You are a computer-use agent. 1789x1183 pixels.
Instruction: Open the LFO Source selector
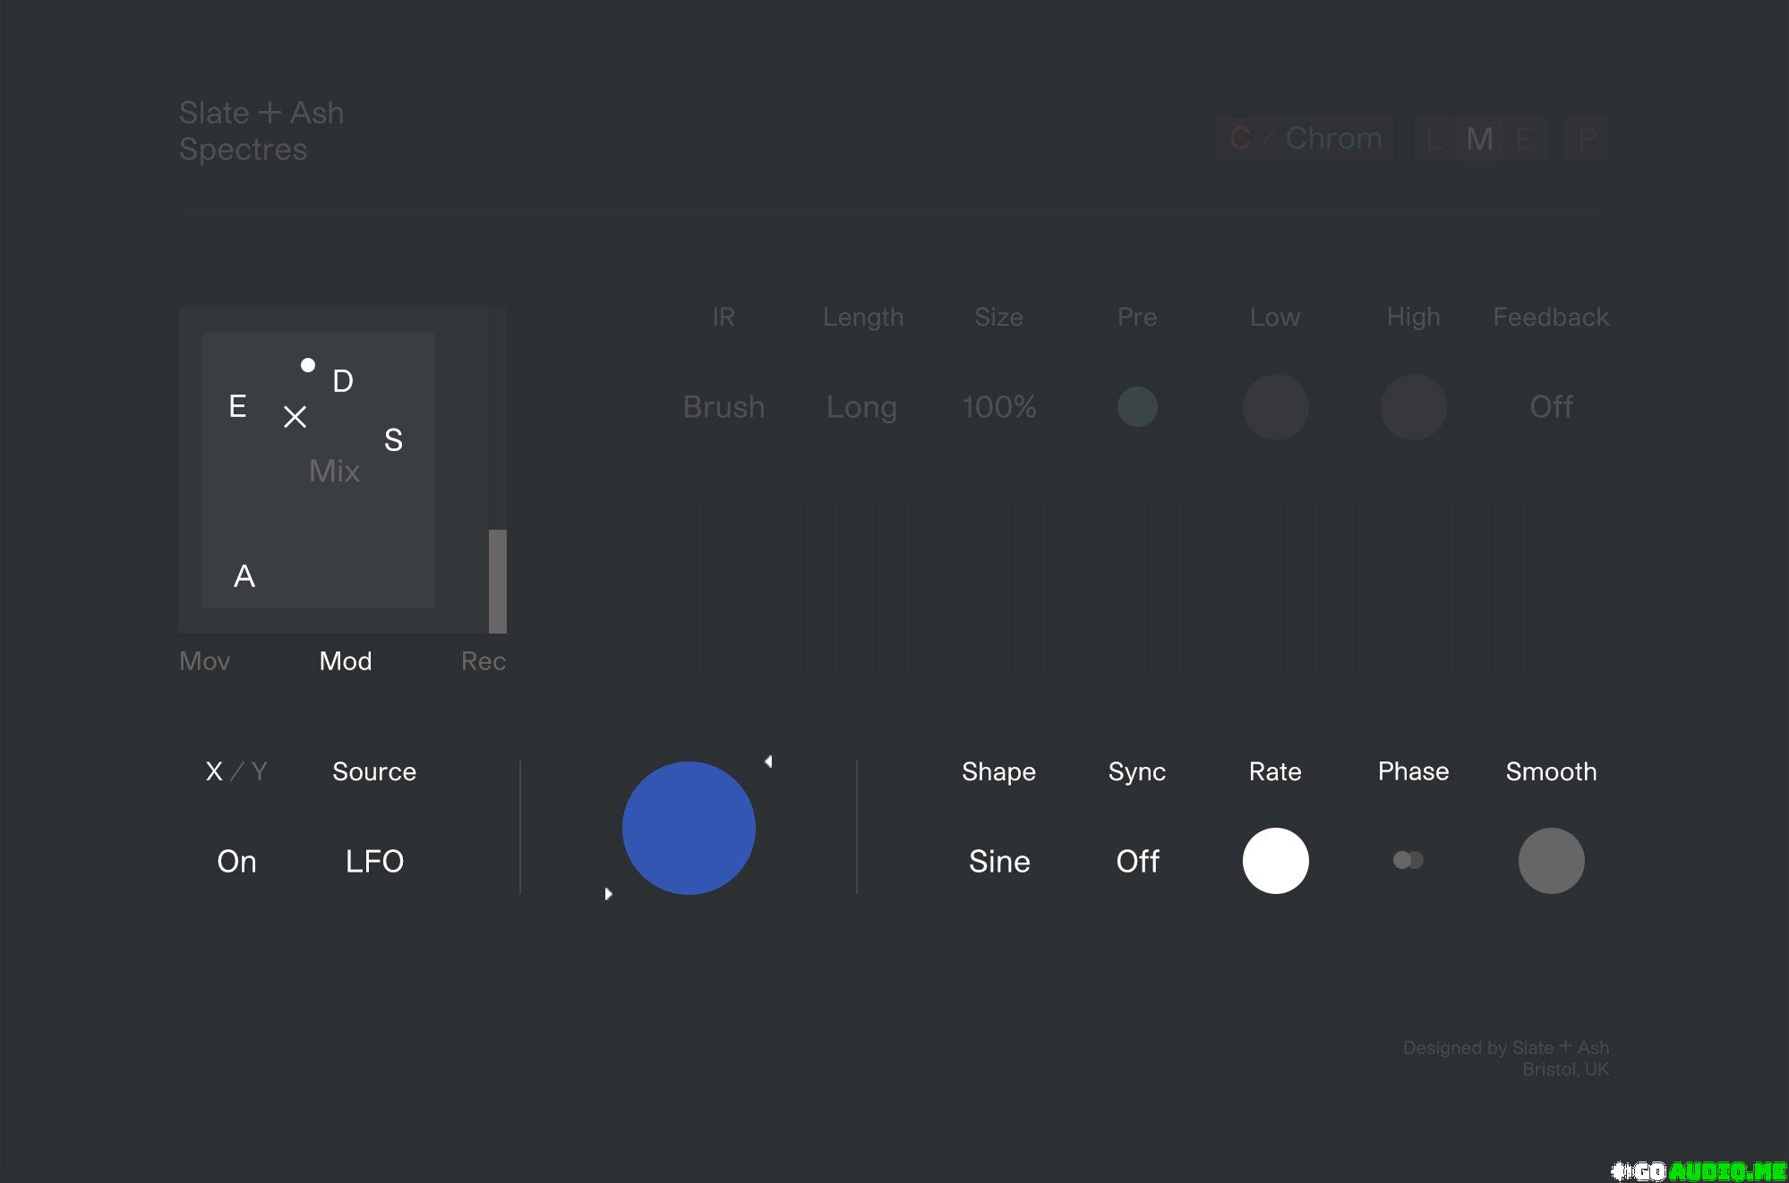click(374, 861)
